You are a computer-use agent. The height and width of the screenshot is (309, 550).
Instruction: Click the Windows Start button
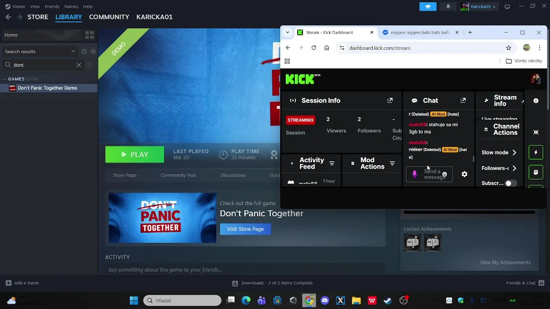(x=134, y=300)
